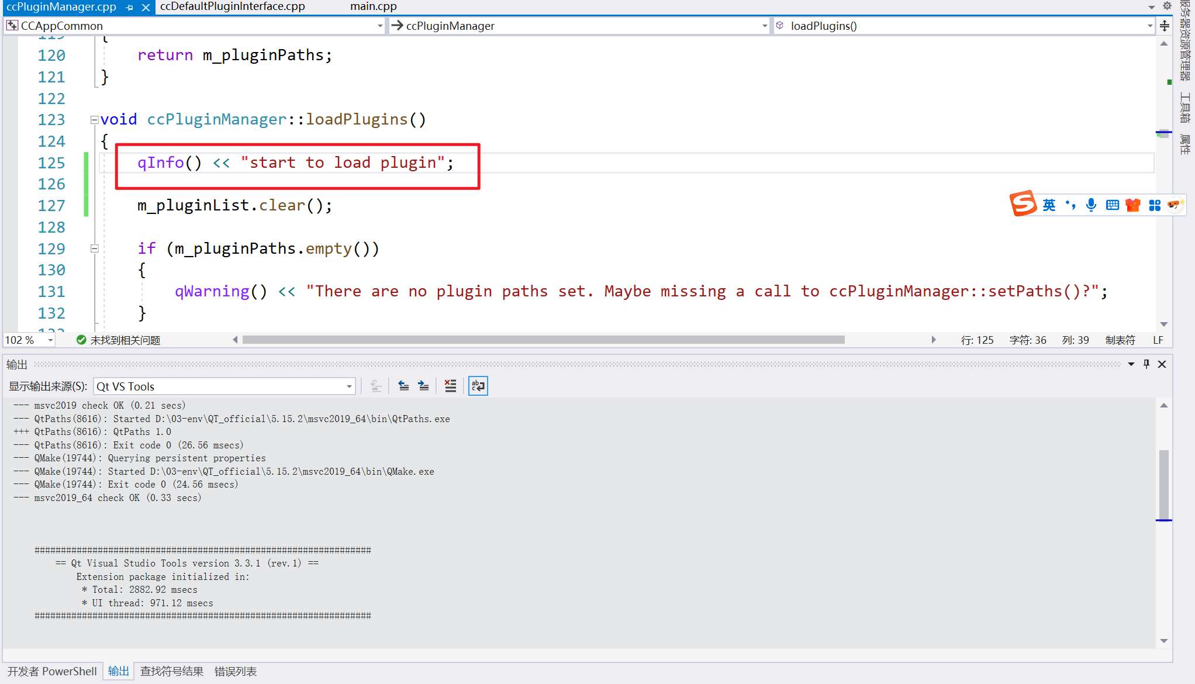This screenshot has width=1195, height=684.
Task: Toggle the 英 language mode in Sogou bar
Action: pos(1049,205)
